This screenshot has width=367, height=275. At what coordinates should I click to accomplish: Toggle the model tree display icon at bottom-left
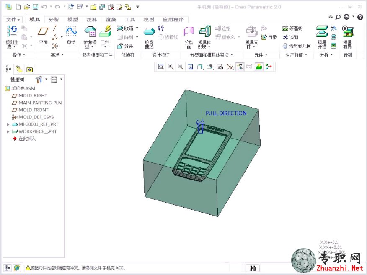coord(8,268)
